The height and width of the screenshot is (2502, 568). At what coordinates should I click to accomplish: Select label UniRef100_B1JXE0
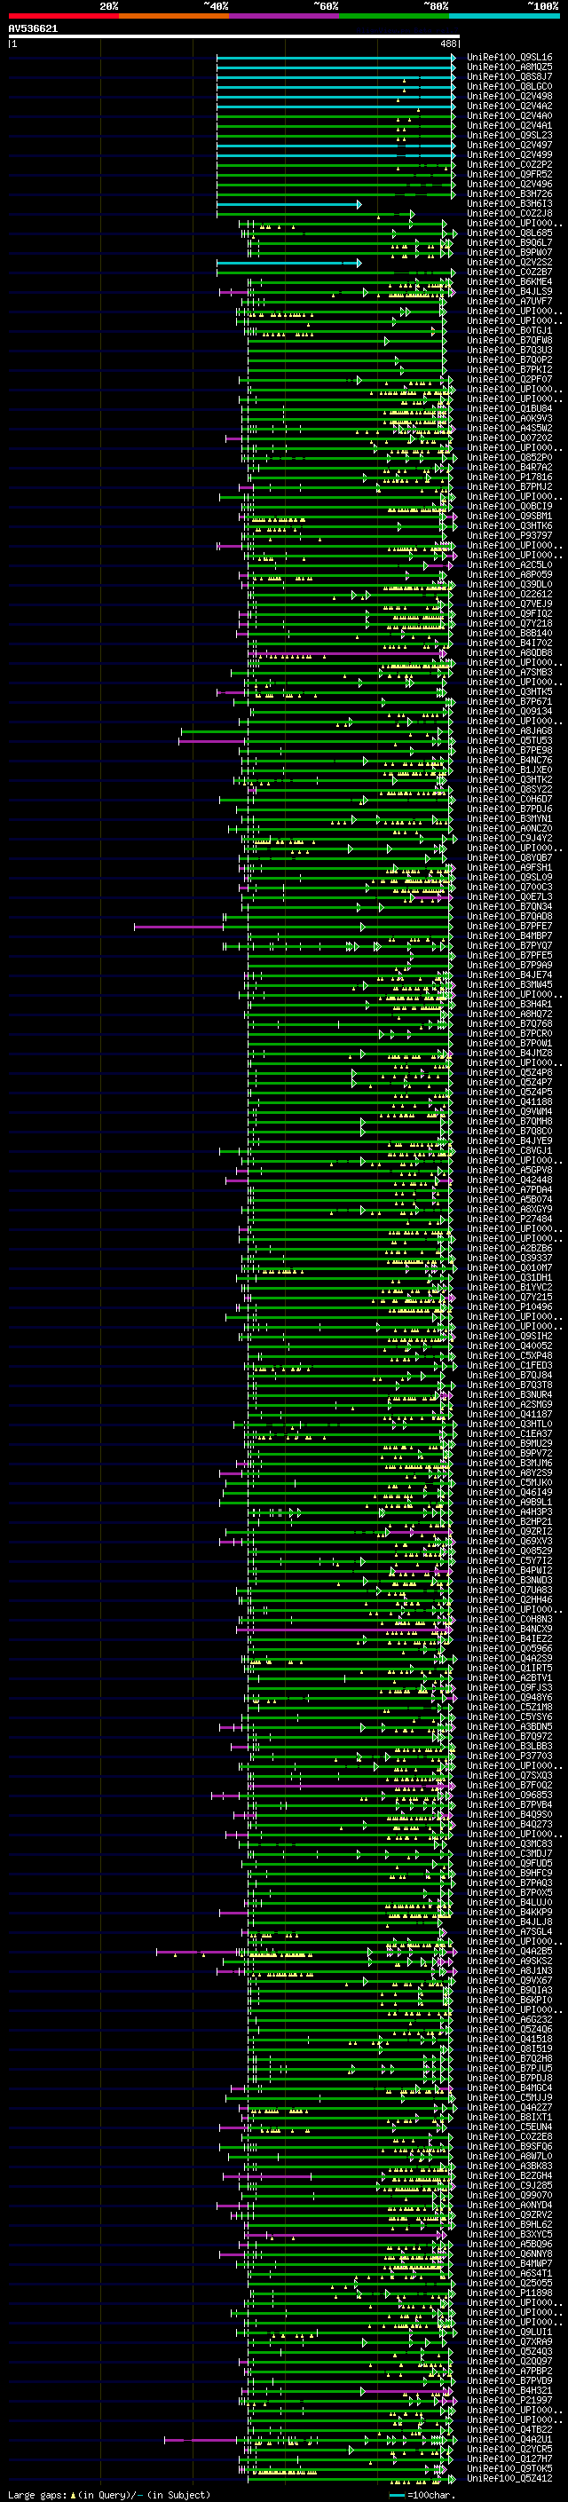pos(509,770)
